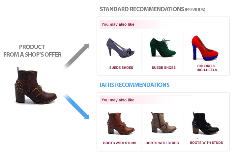
Task: Open the red and blue high-heel image
Action: coord(205,48)
